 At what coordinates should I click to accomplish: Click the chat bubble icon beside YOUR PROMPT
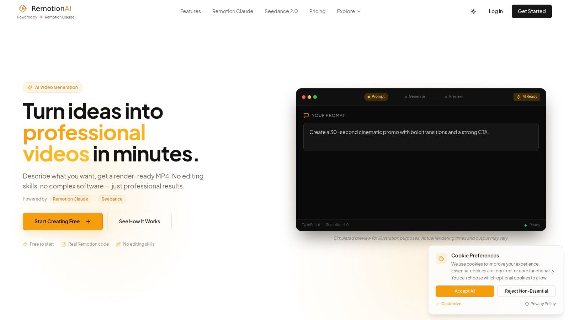coord(306,116)
